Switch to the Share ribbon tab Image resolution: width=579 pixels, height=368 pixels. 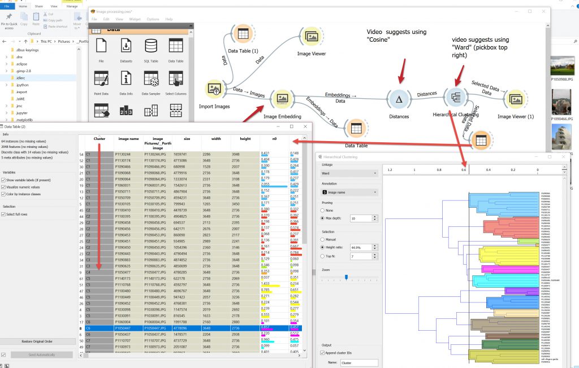38,6
